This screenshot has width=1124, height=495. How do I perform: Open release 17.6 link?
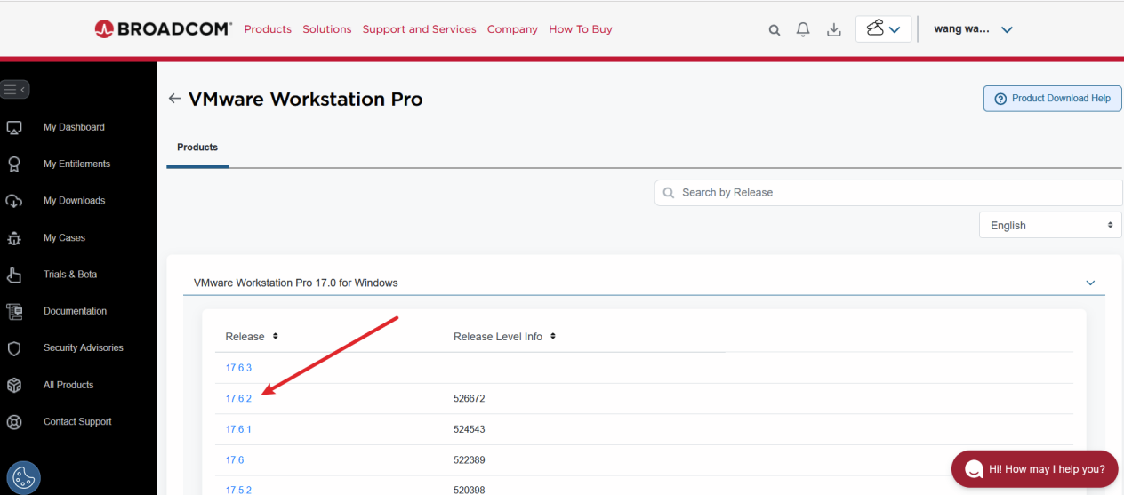pyautogui.click(x=235, y=460)
